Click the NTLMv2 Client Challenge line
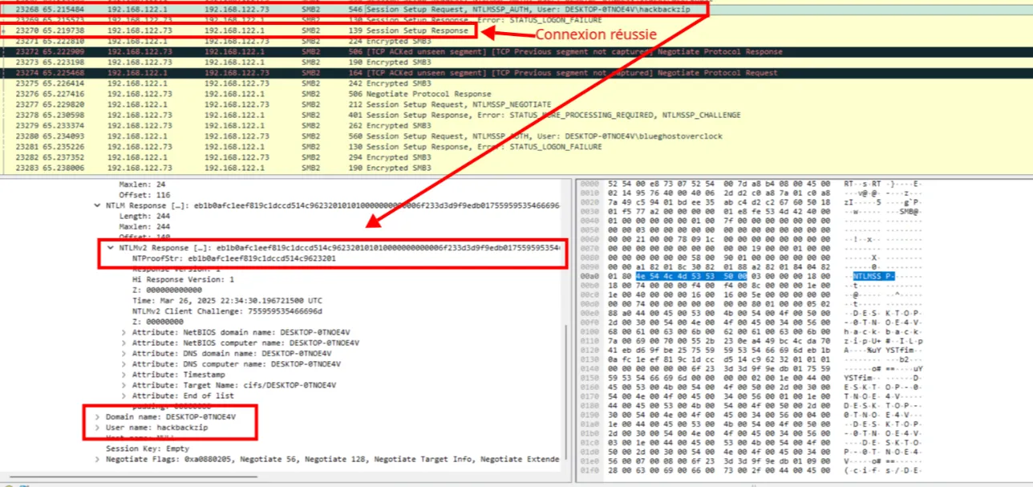Image resolution: width=1033 pixels, height=487 pixels. click(227, 311)
